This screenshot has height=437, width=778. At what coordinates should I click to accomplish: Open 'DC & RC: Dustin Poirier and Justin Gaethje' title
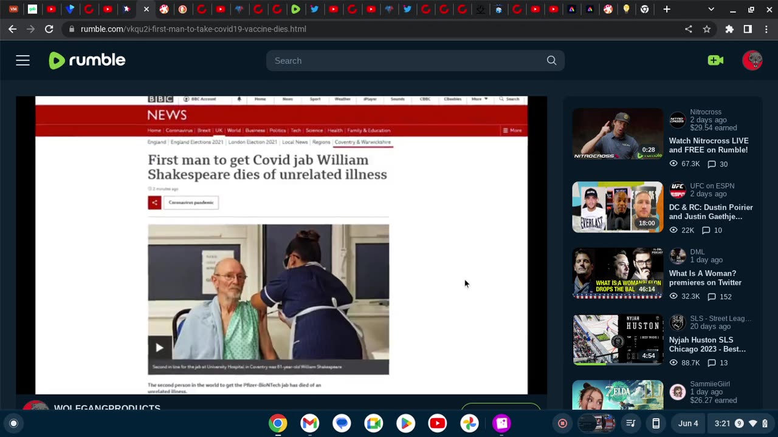[711, 212]
